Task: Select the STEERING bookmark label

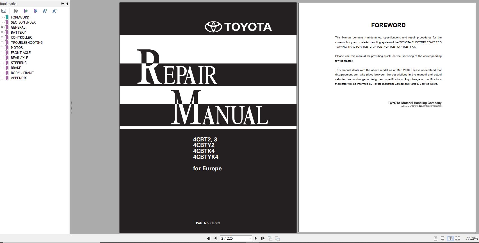Action: click(x=19, y=63)
